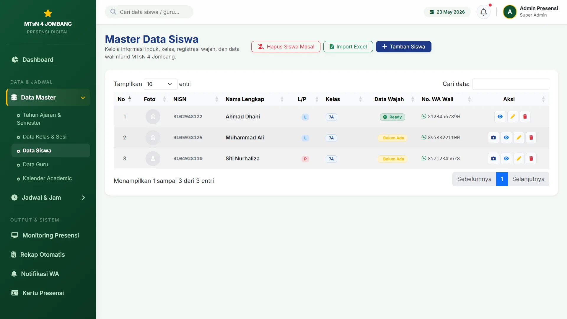567x319 pixels.
Task: Register face for Muhammad Ali camera icon
Action: (x=493, y=138)
